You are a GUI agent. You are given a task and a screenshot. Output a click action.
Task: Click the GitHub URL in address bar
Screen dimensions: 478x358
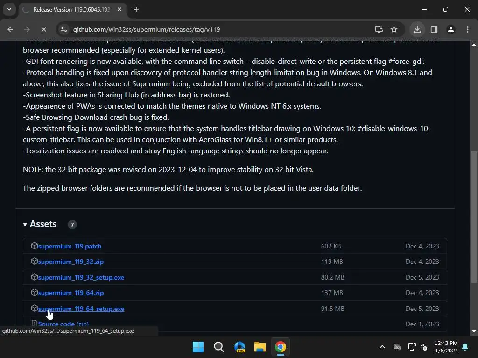pyautogui.click(x=146, y=29)
